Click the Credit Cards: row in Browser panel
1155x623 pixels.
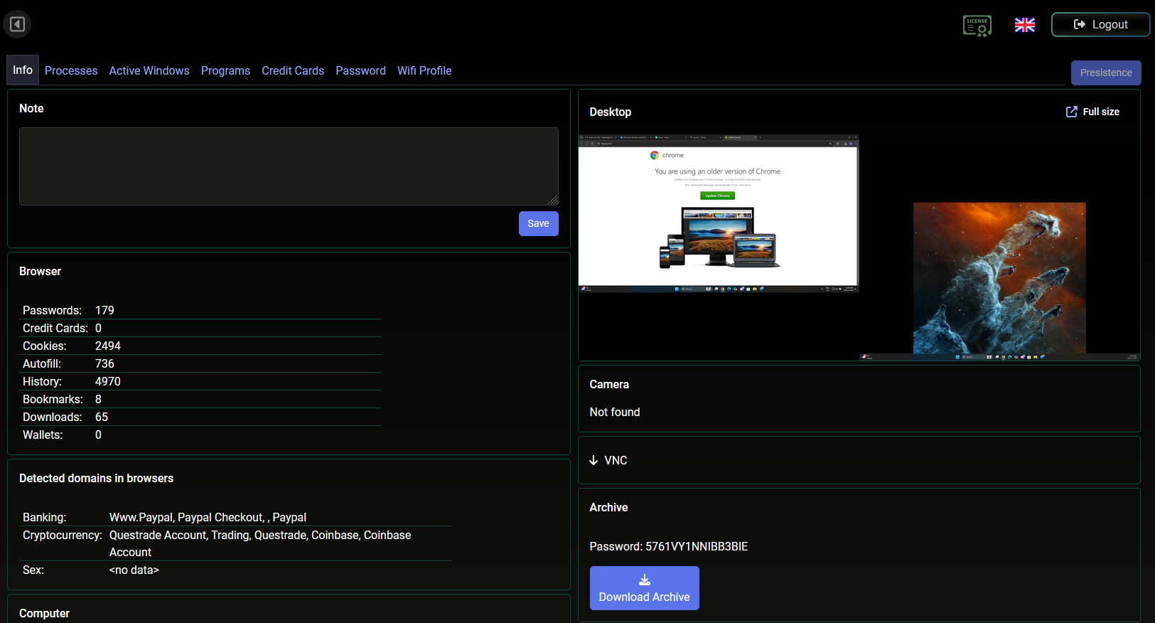click(200, 328)
